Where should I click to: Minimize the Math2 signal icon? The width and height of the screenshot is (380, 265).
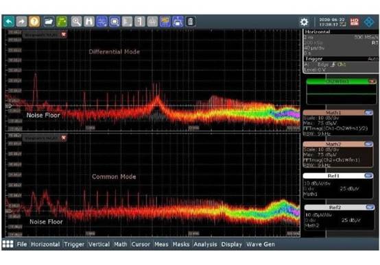coord(368,144)
